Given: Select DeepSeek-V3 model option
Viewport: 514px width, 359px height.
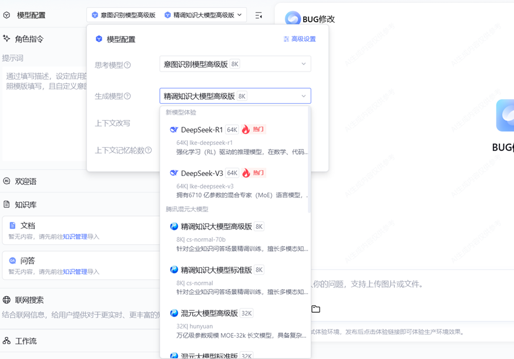Looking at the screenshot, I should pos(235,184).
